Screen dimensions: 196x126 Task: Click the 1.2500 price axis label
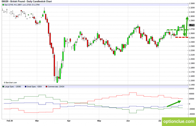(x=192, y=38)
